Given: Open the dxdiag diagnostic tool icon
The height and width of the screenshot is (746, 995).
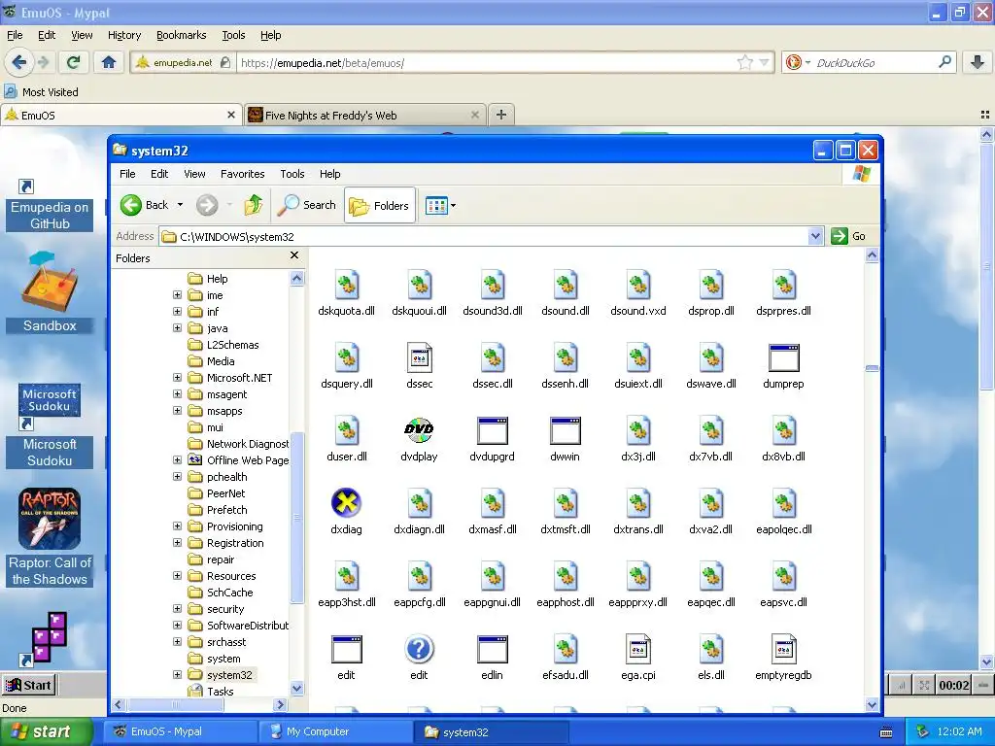Looking at the screenshot, I should click(x=346, y=504).
